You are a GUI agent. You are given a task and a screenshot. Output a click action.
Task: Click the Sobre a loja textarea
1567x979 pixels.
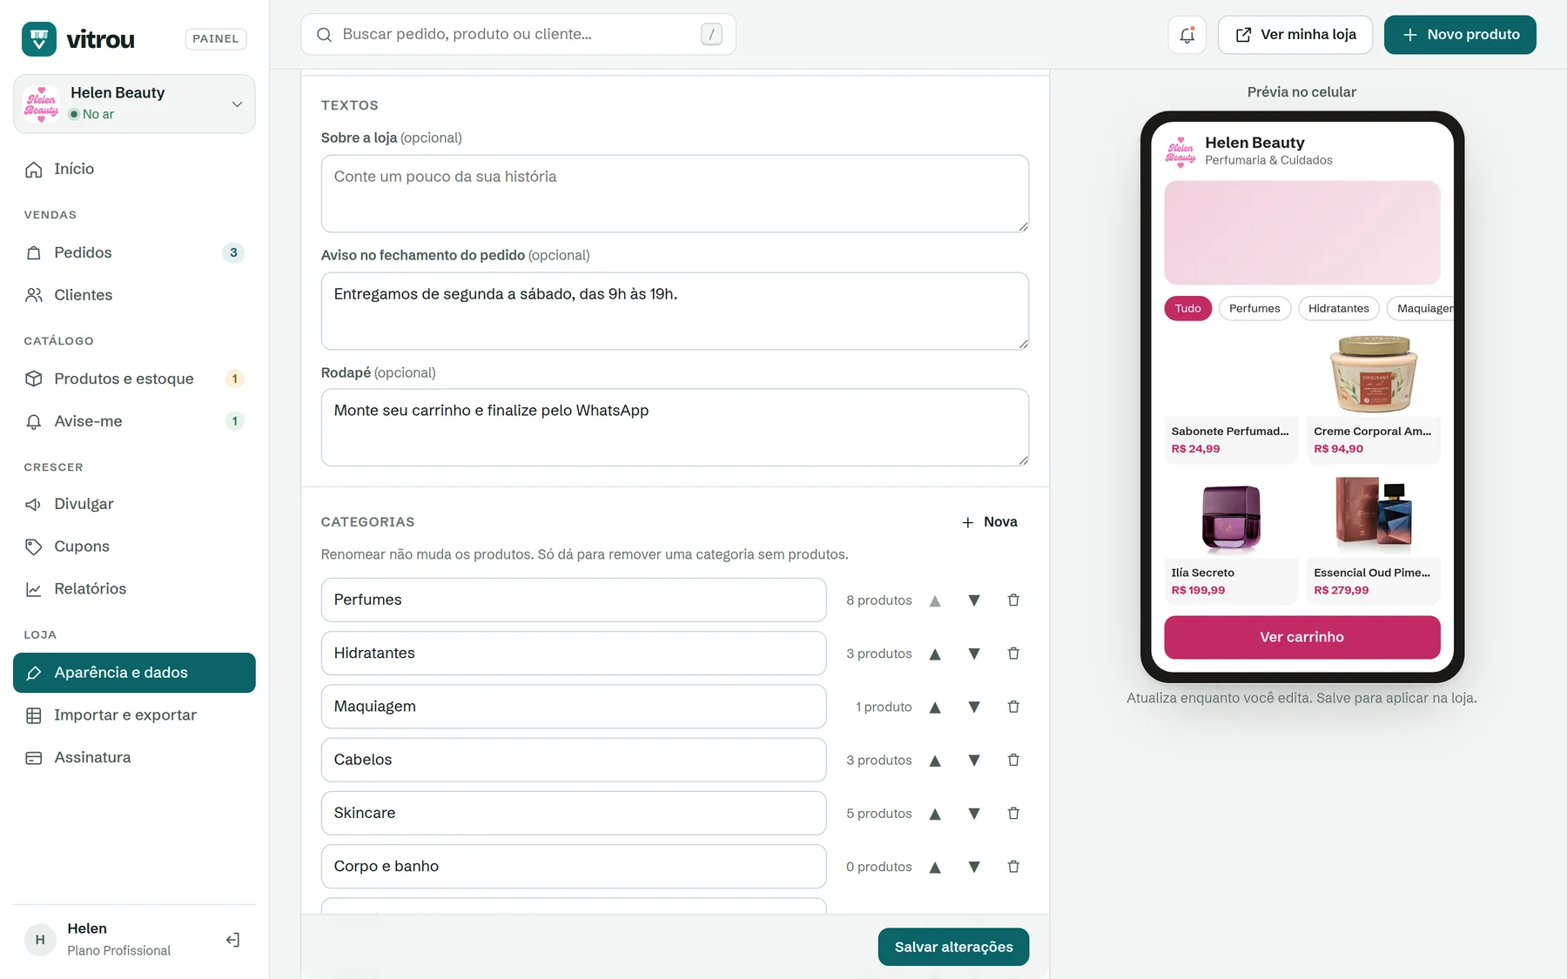675,194
